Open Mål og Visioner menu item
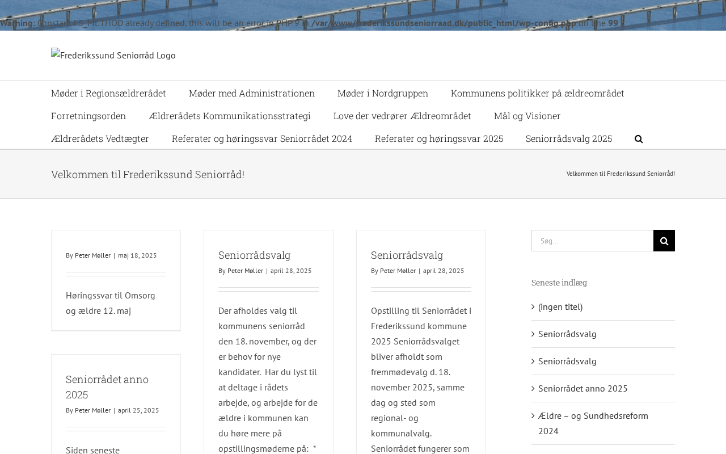Screen dimensions: 726x454 click(527, 116)
